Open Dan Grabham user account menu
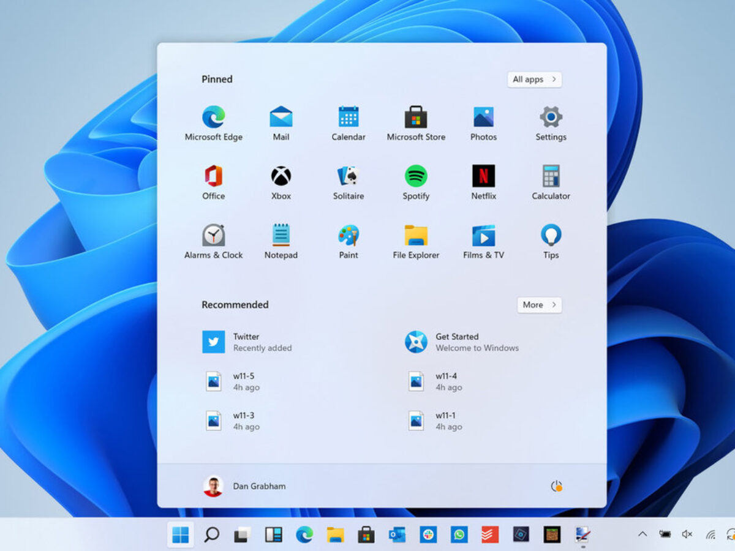 coord(244,486)
